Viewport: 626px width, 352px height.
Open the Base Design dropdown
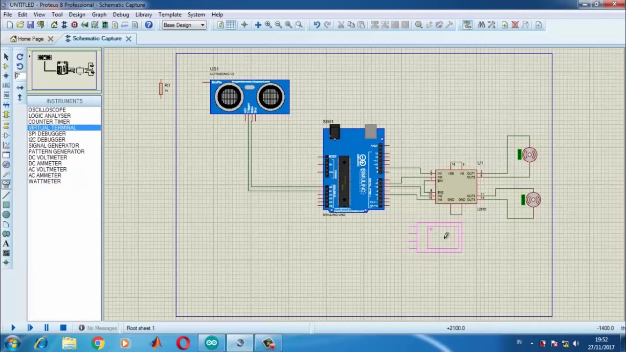[184, 25]
